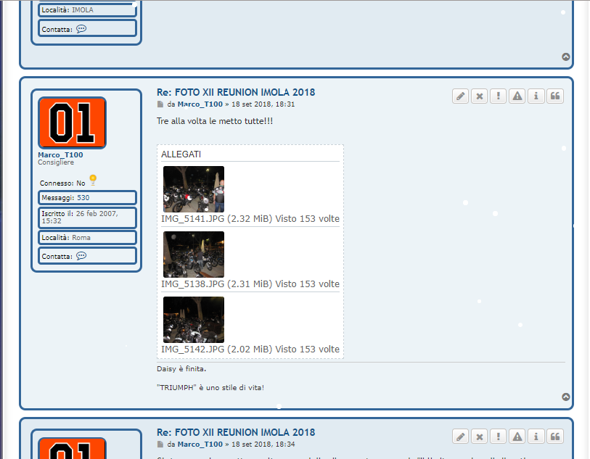The image size is (590, 459).
Task: Open thumbnail of IMG_5142.JPG
Action: 194,320
